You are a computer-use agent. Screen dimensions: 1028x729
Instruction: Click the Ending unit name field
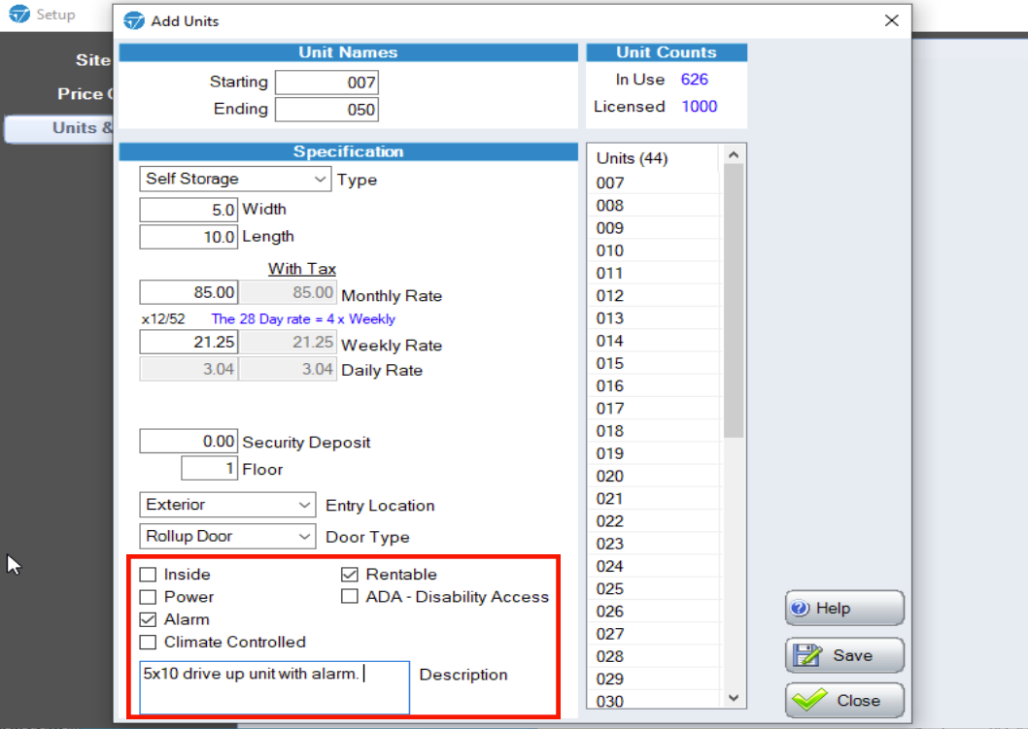coord(326,110)
